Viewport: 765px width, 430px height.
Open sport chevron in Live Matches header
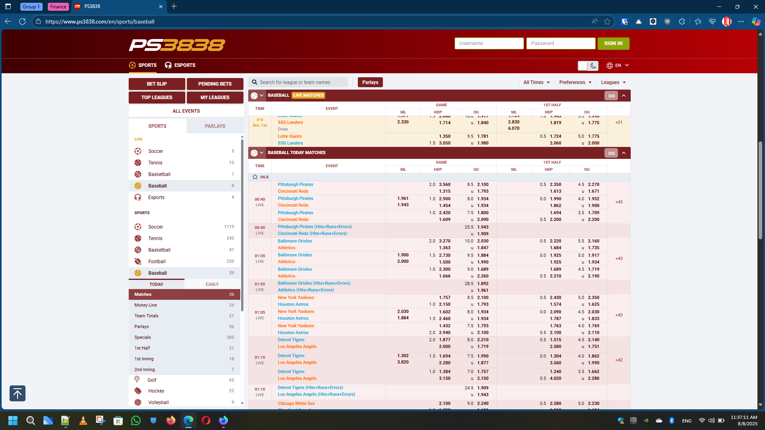click(262, 96)
